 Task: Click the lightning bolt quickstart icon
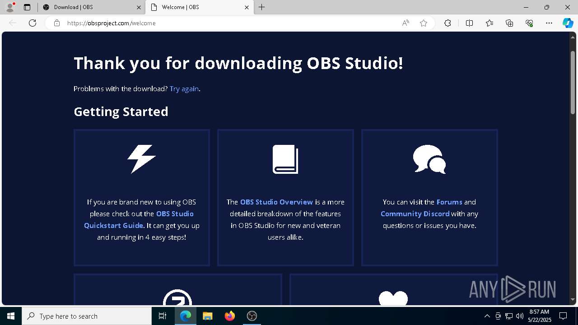click(141, 159)
